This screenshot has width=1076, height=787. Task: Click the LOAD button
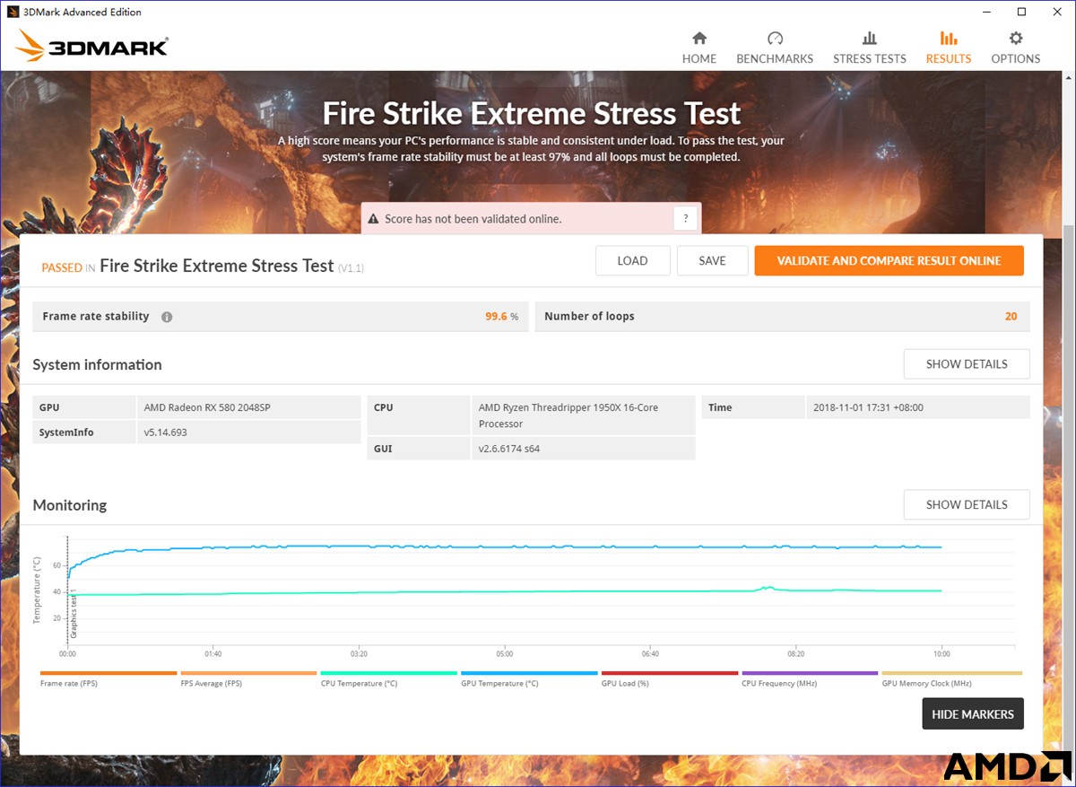click(x=632, y=260)
